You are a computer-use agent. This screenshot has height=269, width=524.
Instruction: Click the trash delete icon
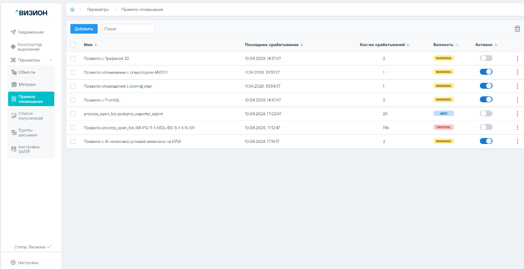[x=517, y=29]
